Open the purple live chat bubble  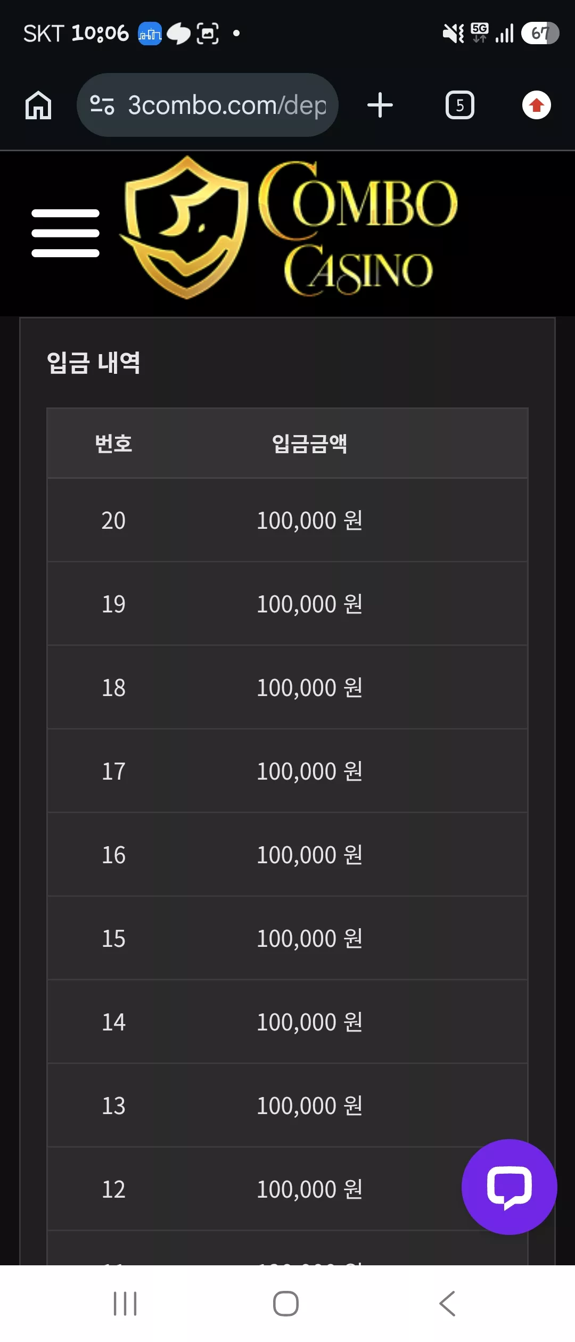coord(510,1187)
